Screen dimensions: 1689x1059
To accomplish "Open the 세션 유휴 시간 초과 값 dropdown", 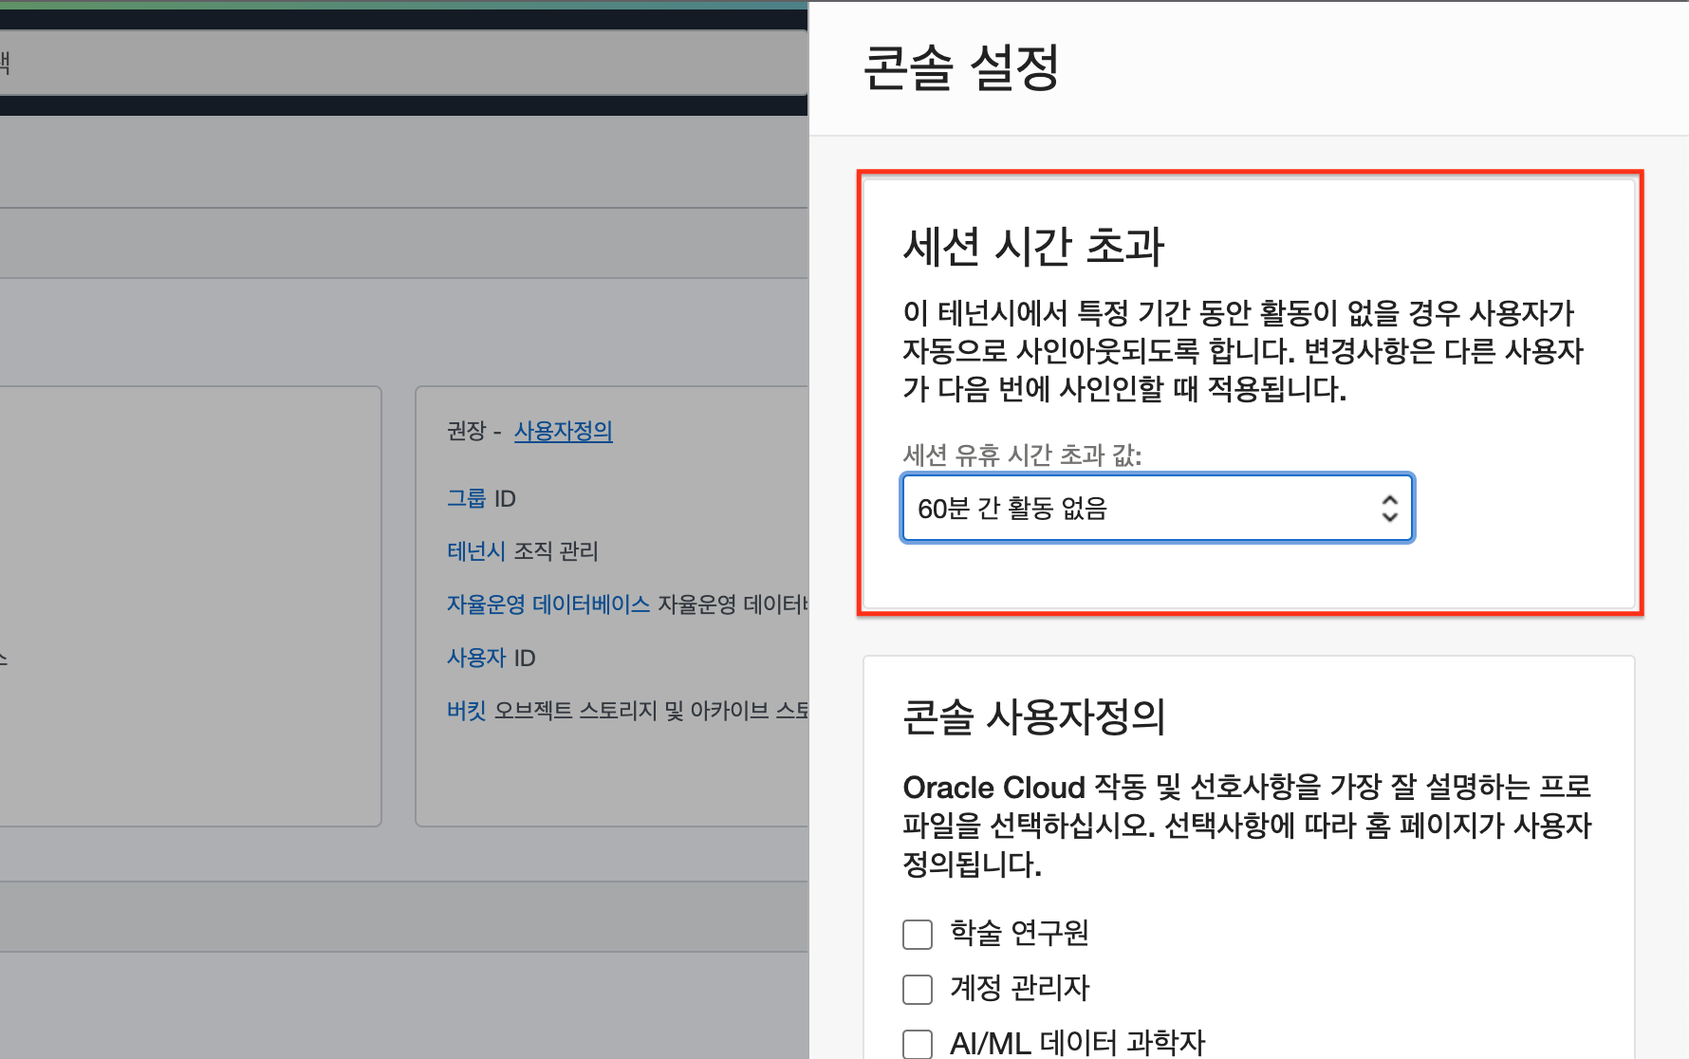I will tap(1158, 509).
